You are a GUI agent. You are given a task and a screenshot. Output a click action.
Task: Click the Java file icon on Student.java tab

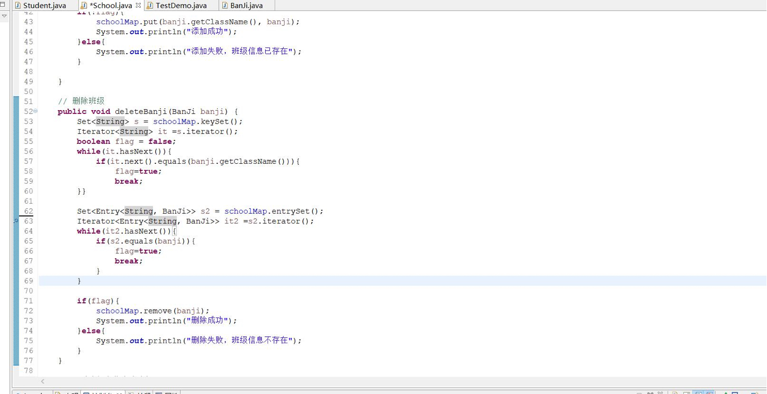(x=18, y=6)
